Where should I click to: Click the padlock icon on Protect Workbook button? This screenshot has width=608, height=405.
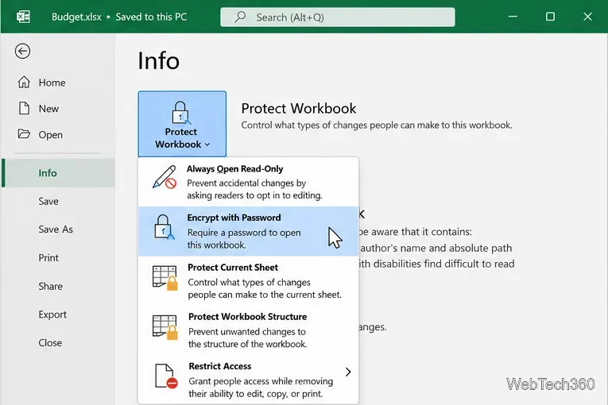[x=180, y=113]
